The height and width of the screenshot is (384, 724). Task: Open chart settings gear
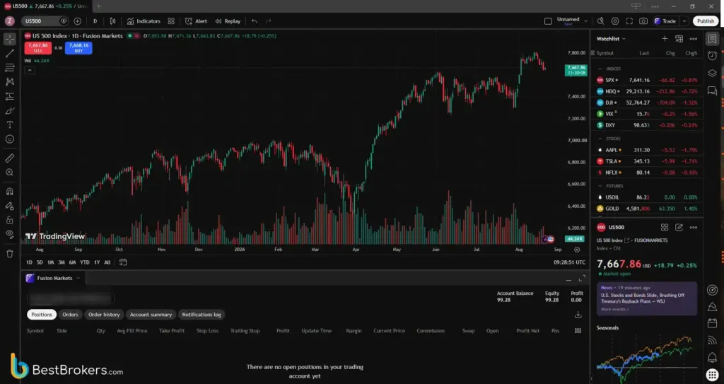[615, 21]
